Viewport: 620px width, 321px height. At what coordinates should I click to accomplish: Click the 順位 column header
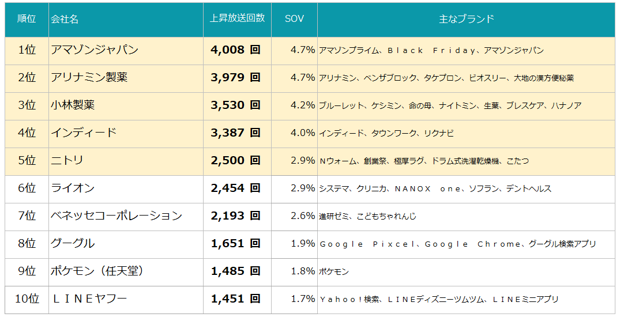click(27, 19)
